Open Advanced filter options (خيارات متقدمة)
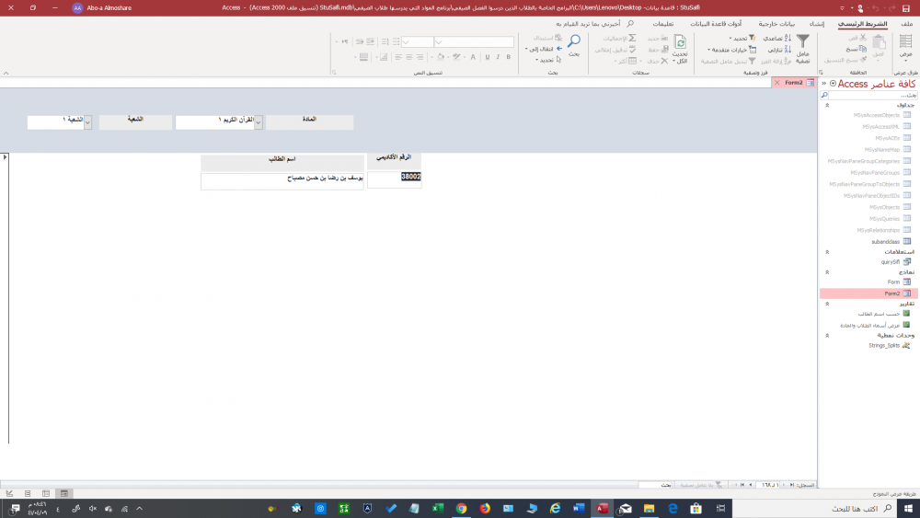The width and height of the screenshot is (920, 518). click(x=731, y=50)
